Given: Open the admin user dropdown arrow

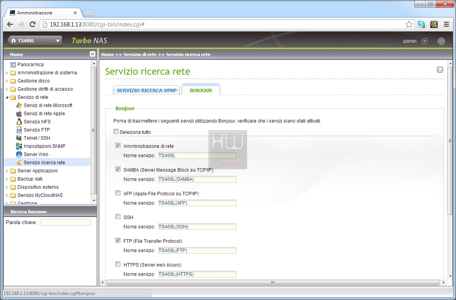Looking at the screenshot, I should click(424, 41).
